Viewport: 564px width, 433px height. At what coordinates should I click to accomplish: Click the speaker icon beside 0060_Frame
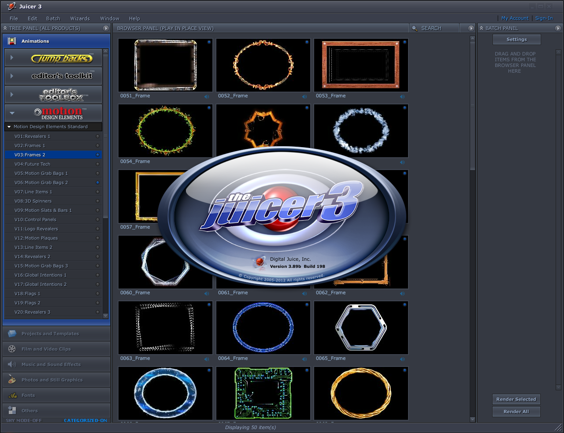click(207, 293)
